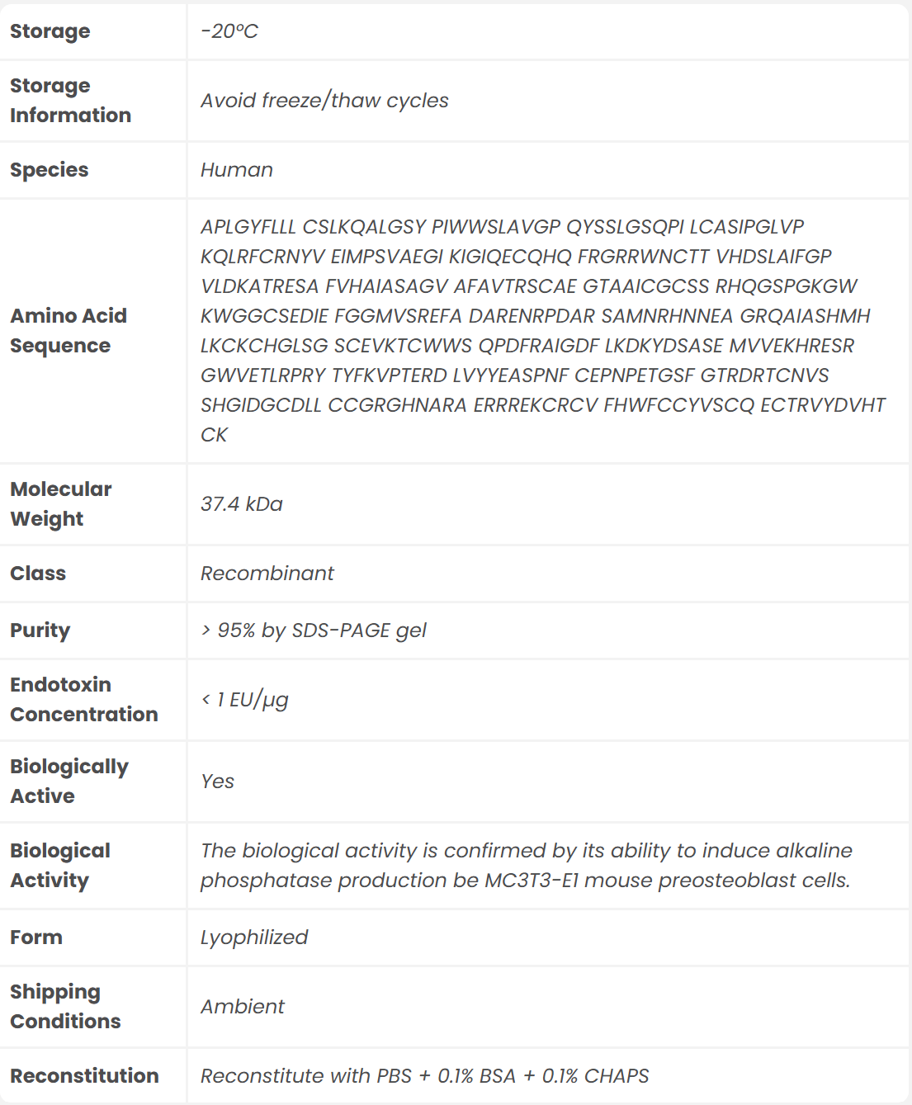
Task: Click the Recombinant class value
Action: point(267,574)
